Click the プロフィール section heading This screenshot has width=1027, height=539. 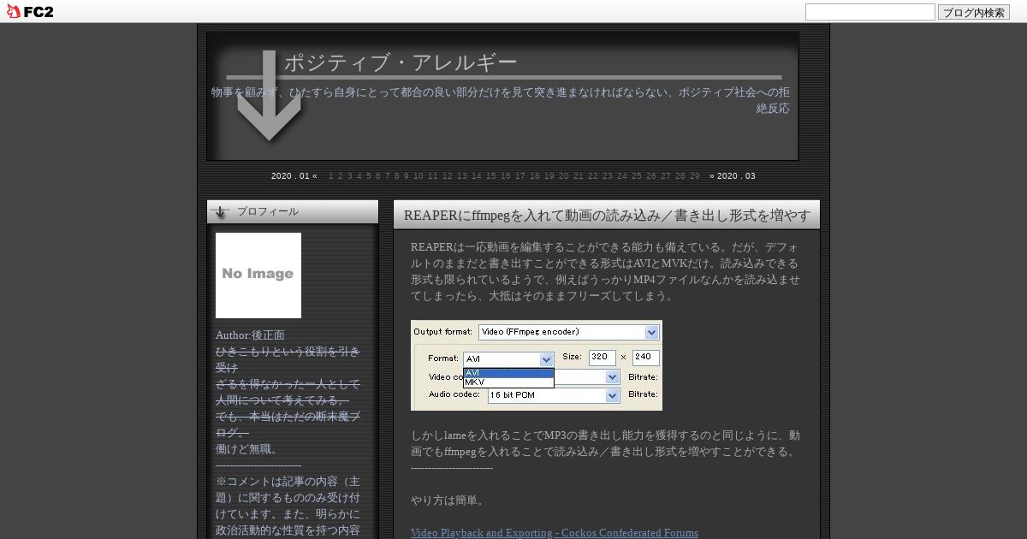pyautogui.click(x=268, y=211)
